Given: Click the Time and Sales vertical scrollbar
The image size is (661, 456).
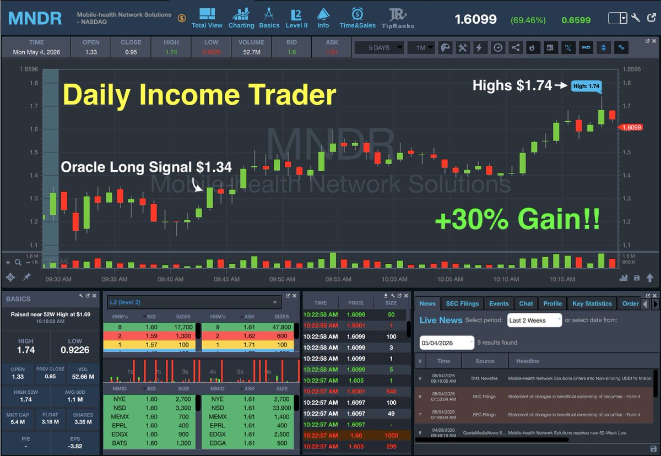Looking at the screenshot, I should click(x=409, y=329).
